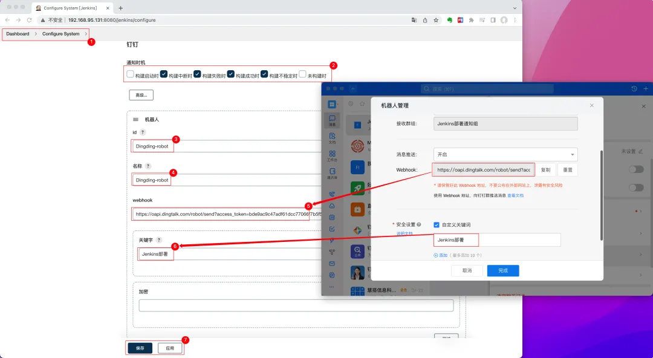653x358 pixels.
Task: Open 通讯录 in DingTalk sidebar
Action: click(x=333, y=173)
